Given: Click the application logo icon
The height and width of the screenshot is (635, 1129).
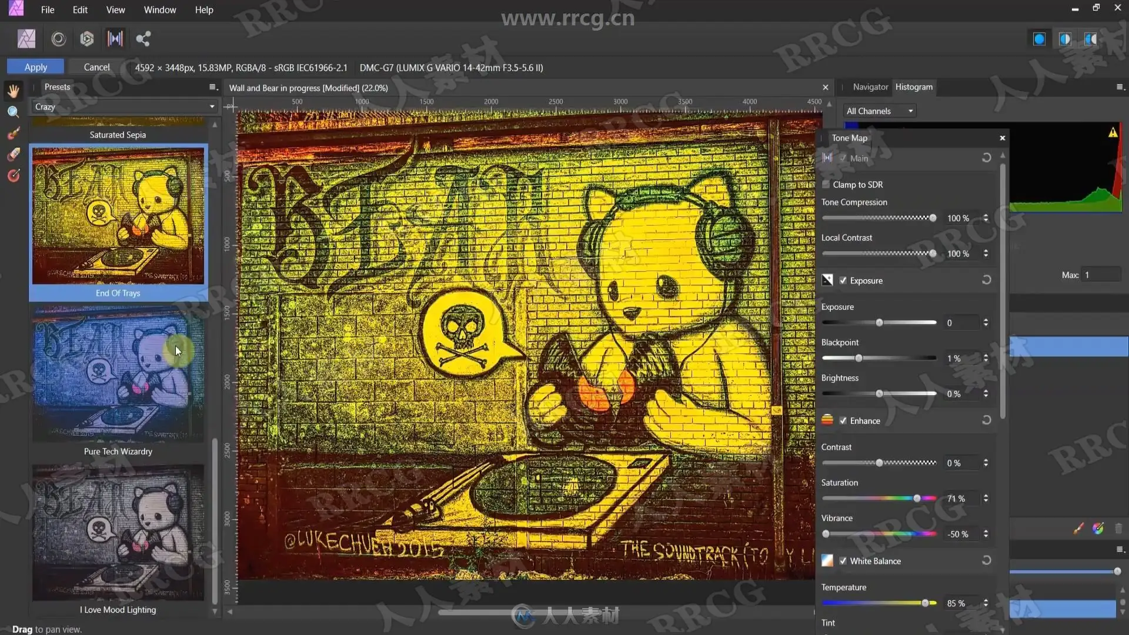Looking at the screenshot, I should coord(16,9).
